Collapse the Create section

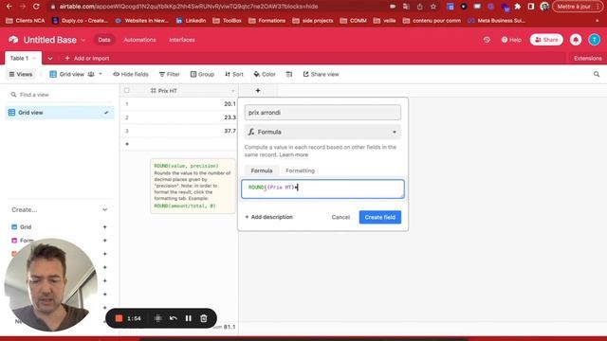coord(105,209)
